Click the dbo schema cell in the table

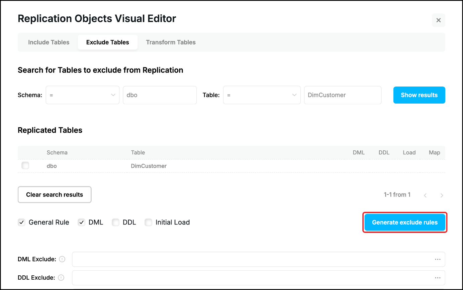coord(52,166)
